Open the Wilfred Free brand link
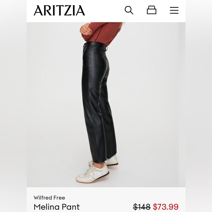Viewport: 212px width, 212px height. point(49,198)
